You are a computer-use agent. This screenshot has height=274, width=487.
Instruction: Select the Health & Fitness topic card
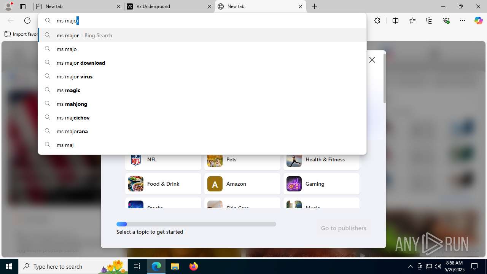[321, 161]
